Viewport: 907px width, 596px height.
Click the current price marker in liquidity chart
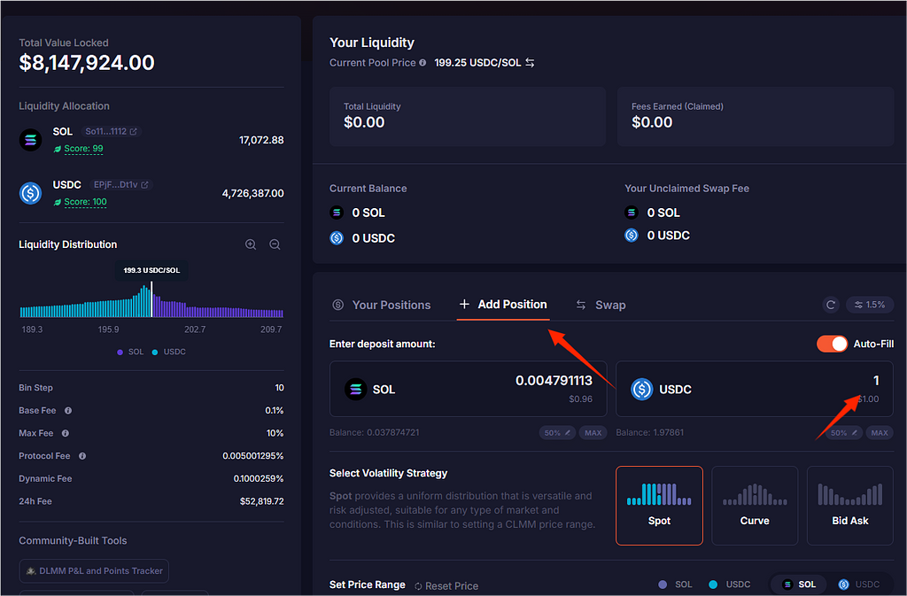coord(151,298)
